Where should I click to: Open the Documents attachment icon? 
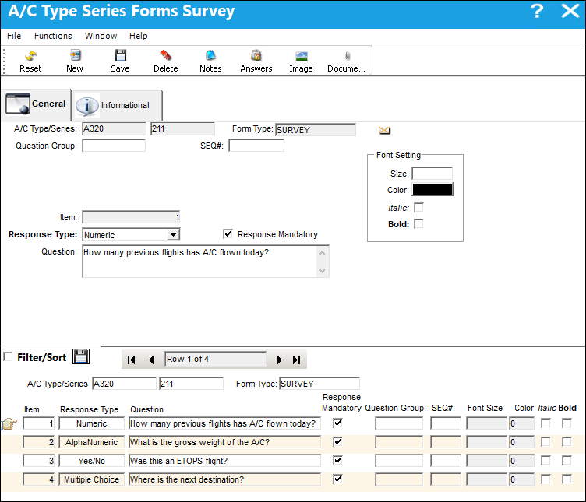click(347, 61)
